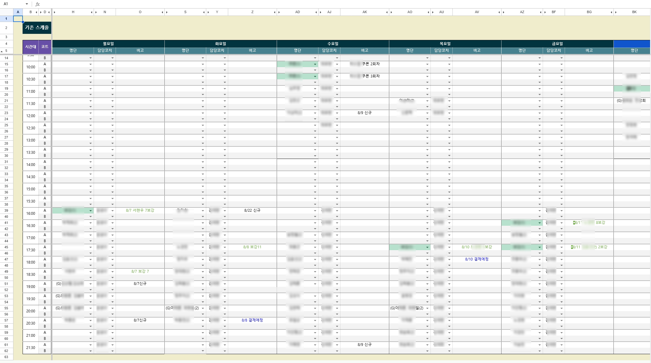Select the cell reading 쿠폰 3회차
Image resolution: width=651 pixels, height=363 pixels.
tap(365, 76)
